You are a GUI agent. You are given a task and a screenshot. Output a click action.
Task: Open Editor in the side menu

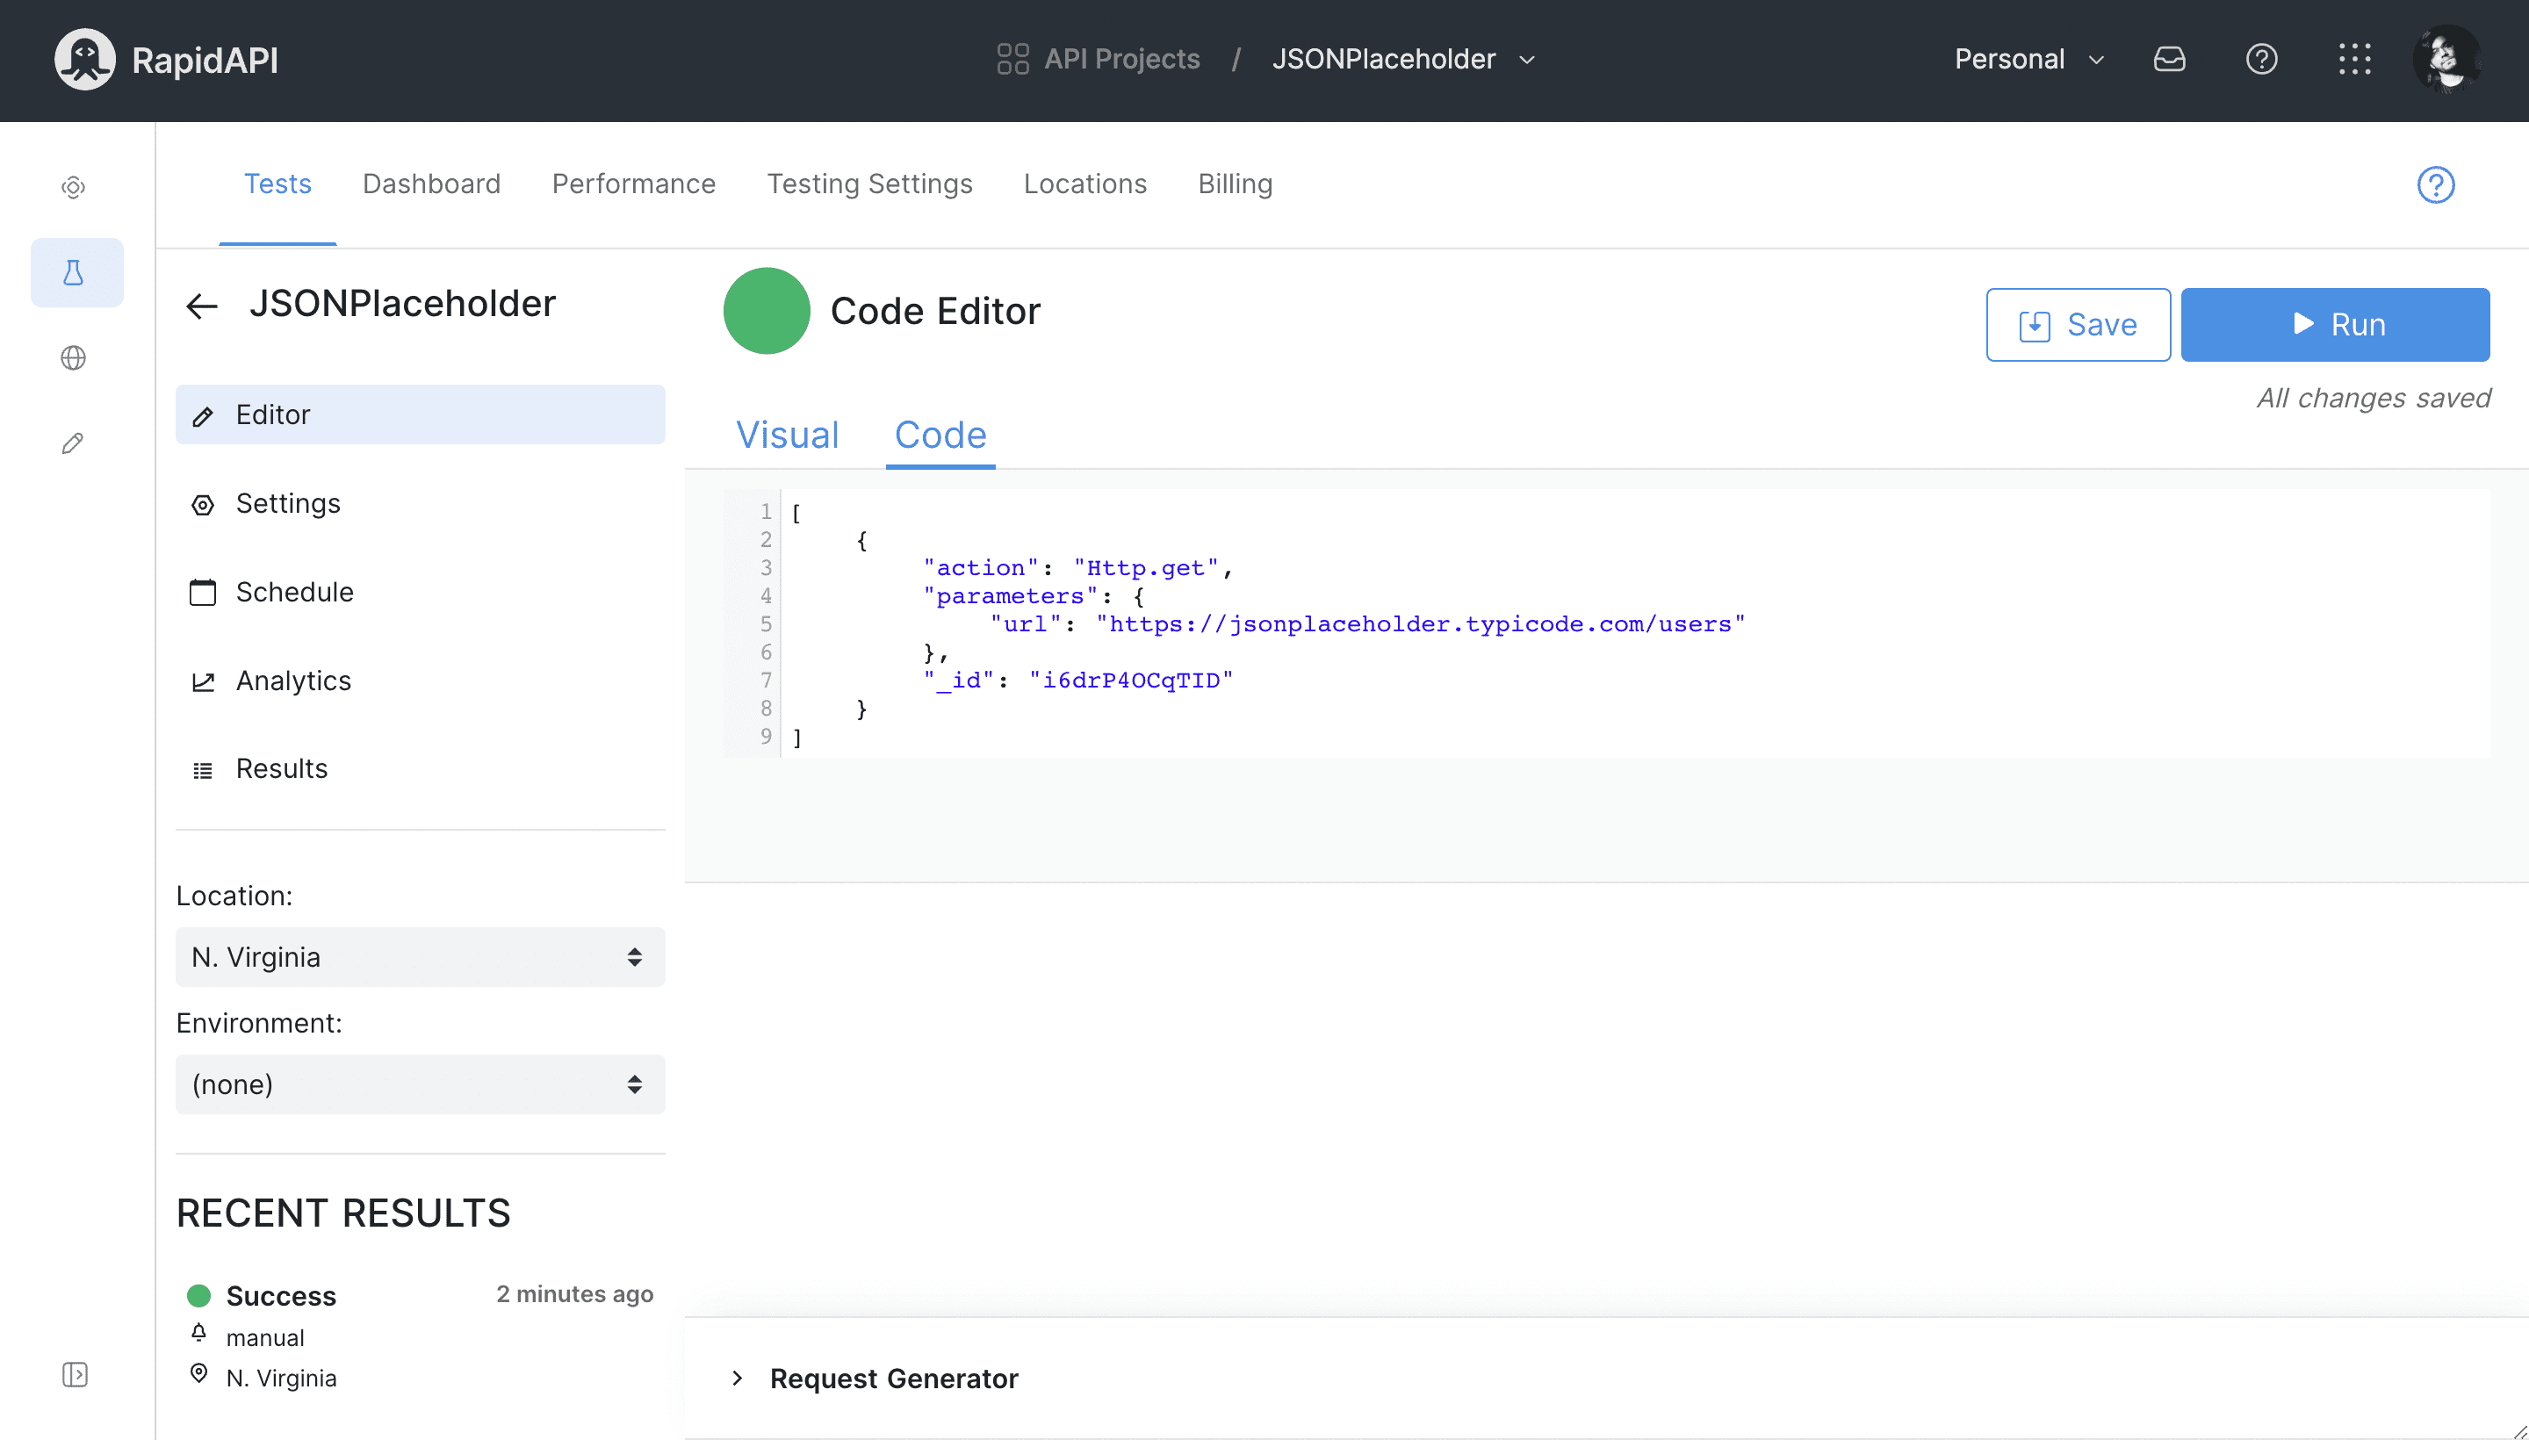pos(421,414)
